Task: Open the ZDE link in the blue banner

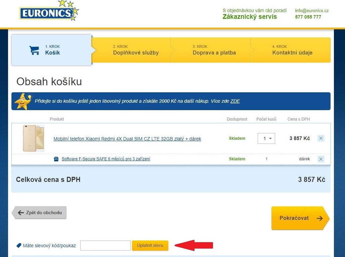Action: 235,101
